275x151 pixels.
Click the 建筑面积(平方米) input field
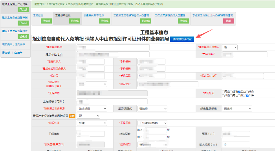point(91,144)
